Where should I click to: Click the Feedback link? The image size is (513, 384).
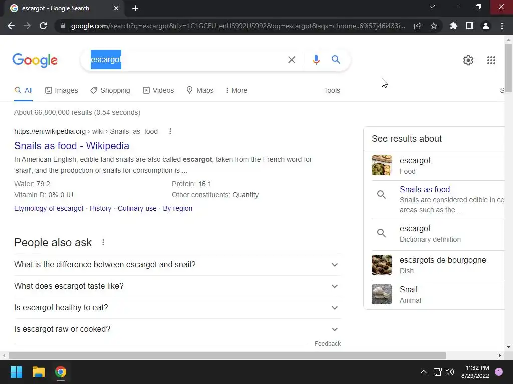pos(327,344)
